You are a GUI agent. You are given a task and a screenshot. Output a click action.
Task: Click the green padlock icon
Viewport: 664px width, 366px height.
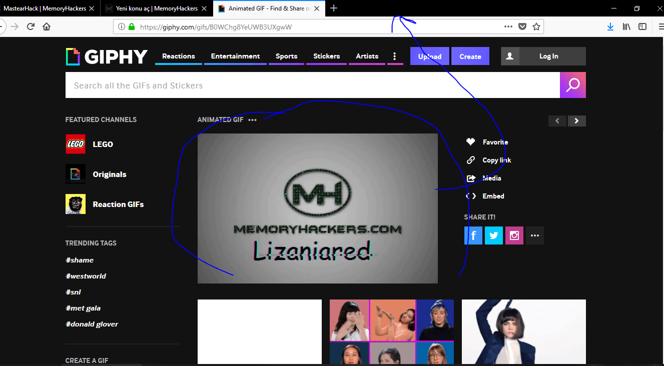tap(132, 27)
